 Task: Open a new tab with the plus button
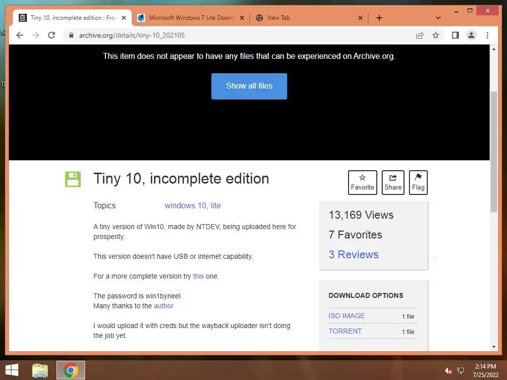pyautogui.click(x=379, y=18)
